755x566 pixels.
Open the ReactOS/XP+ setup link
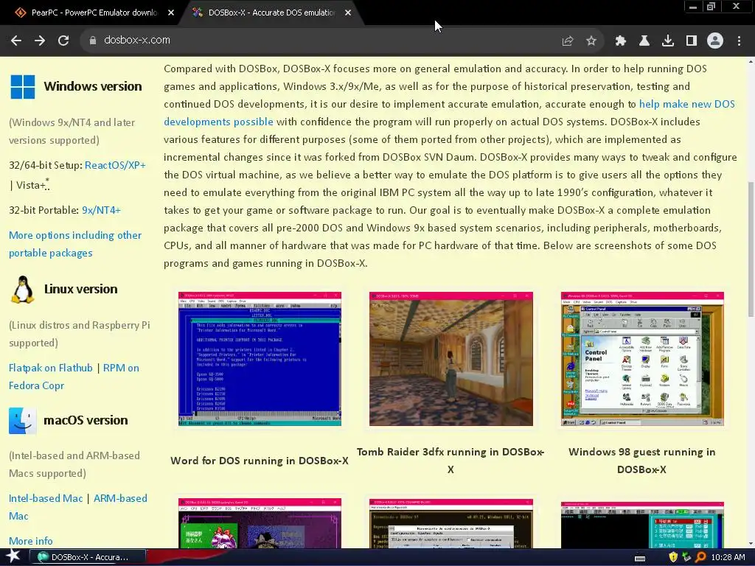(115, 165)
